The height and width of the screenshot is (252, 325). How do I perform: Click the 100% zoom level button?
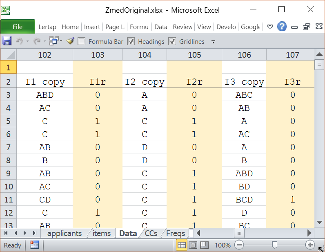click(x=223, y=245)
